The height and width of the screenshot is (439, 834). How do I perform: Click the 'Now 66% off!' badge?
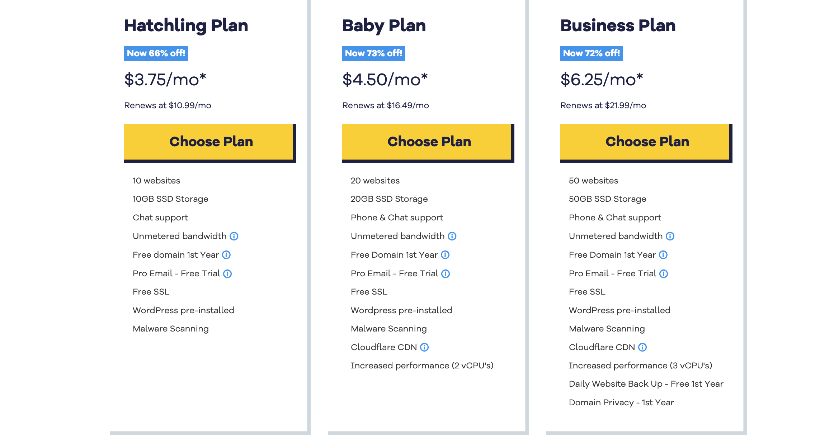tap(156, 53)
